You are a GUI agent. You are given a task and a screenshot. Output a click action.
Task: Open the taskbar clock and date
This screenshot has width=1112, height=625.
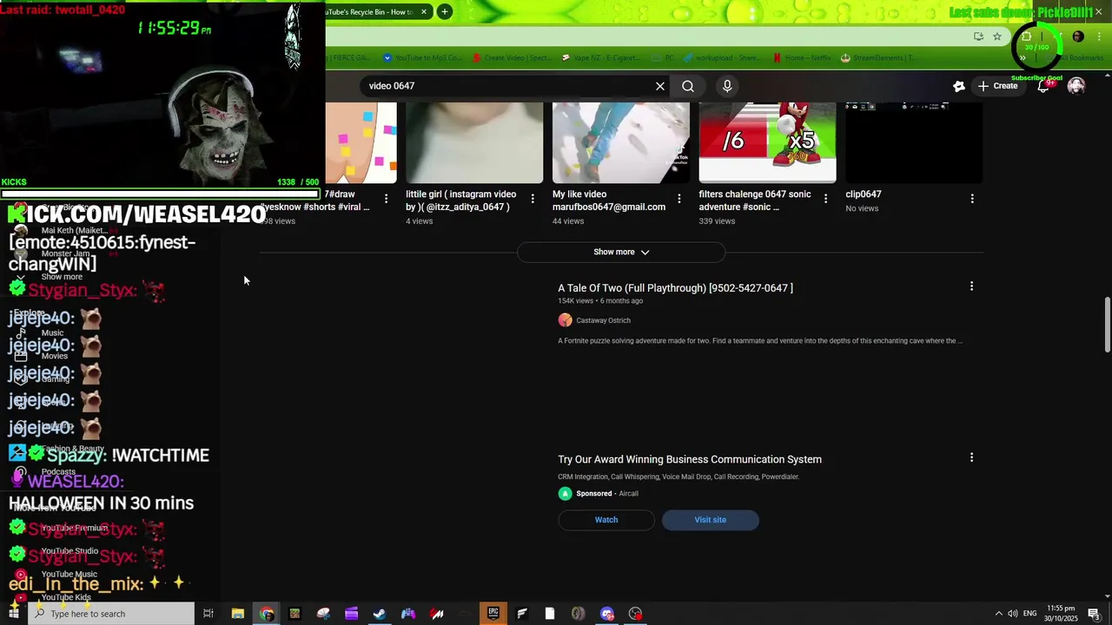[x=1061, y=614]
